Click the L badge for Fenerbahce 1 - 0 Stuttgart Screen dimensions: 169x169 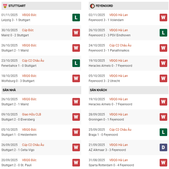76,63
